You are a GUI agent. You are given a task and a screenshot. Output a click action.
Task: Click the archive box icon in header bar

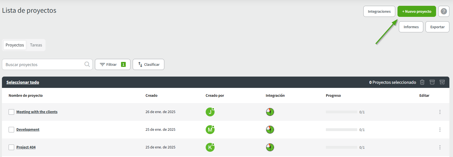[x=432, y=82]
